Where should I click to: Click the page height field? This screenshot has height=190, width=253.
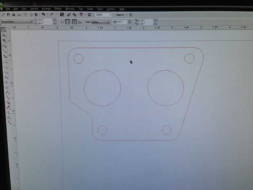coord(45,23)
